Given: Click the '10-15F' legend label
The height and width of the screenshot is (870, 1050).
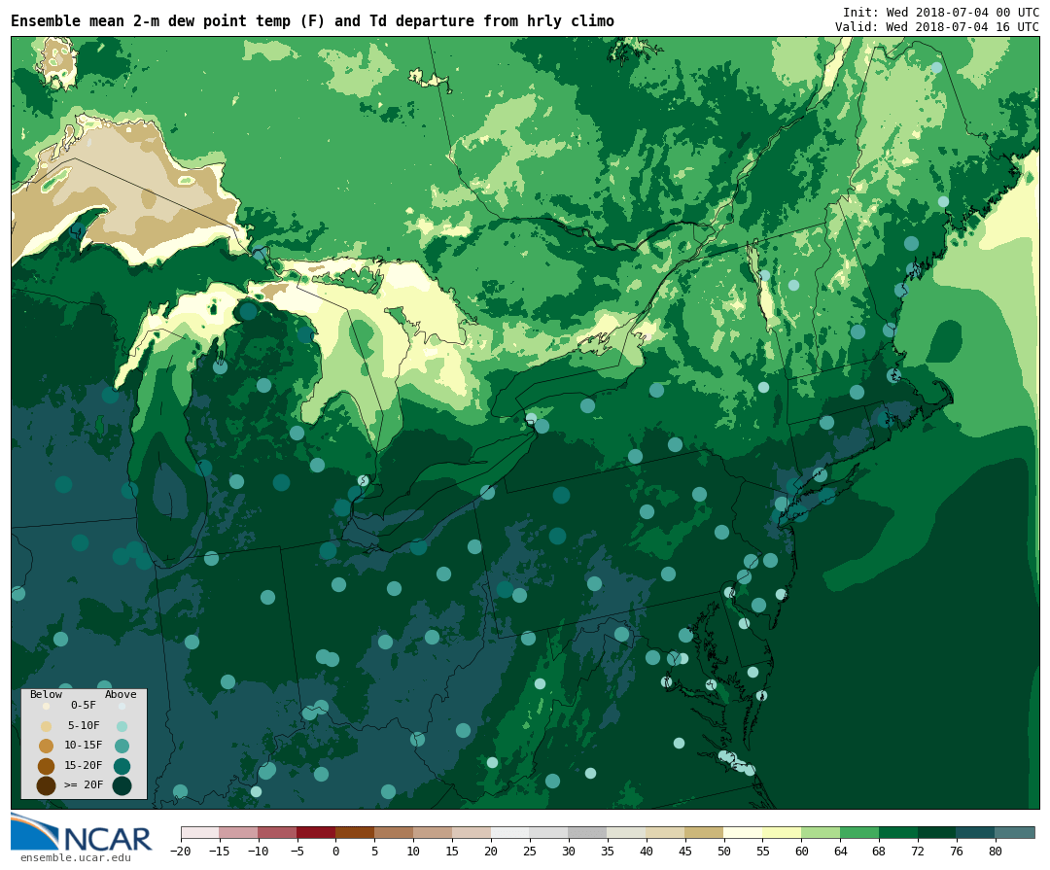Looking at the screenshot, I should tap(84, 745).
